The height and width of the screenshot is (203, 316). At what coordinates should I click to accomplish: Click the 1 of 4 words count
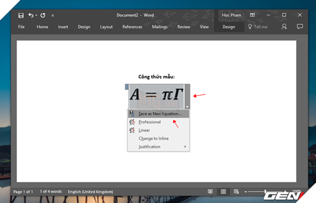51,191
